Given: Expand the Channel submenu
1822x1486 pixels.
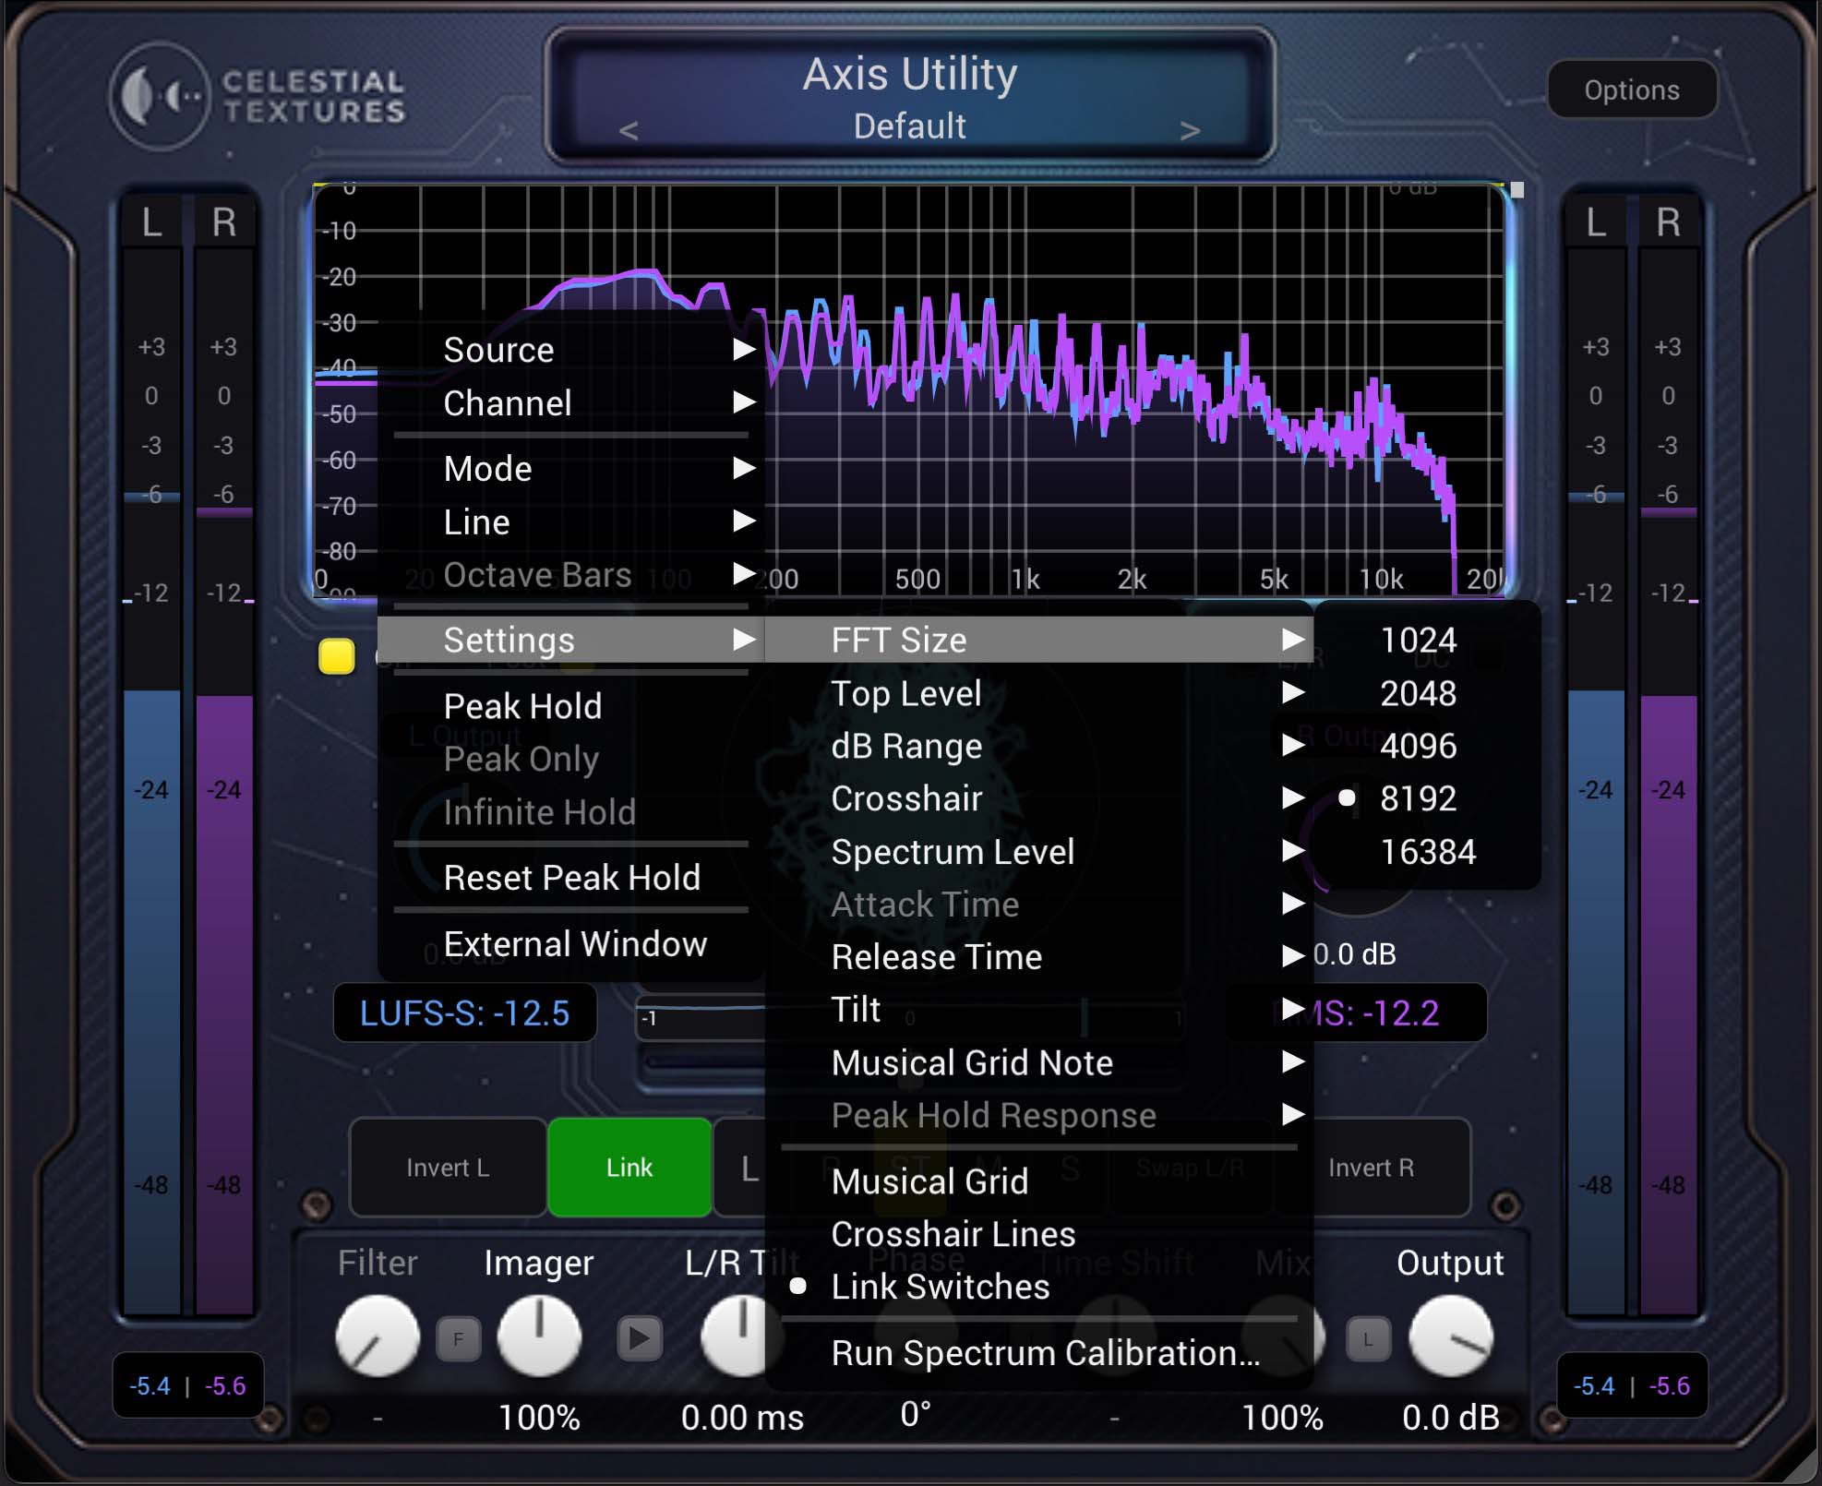Looking at the screenshot, I should click(571, 403).
